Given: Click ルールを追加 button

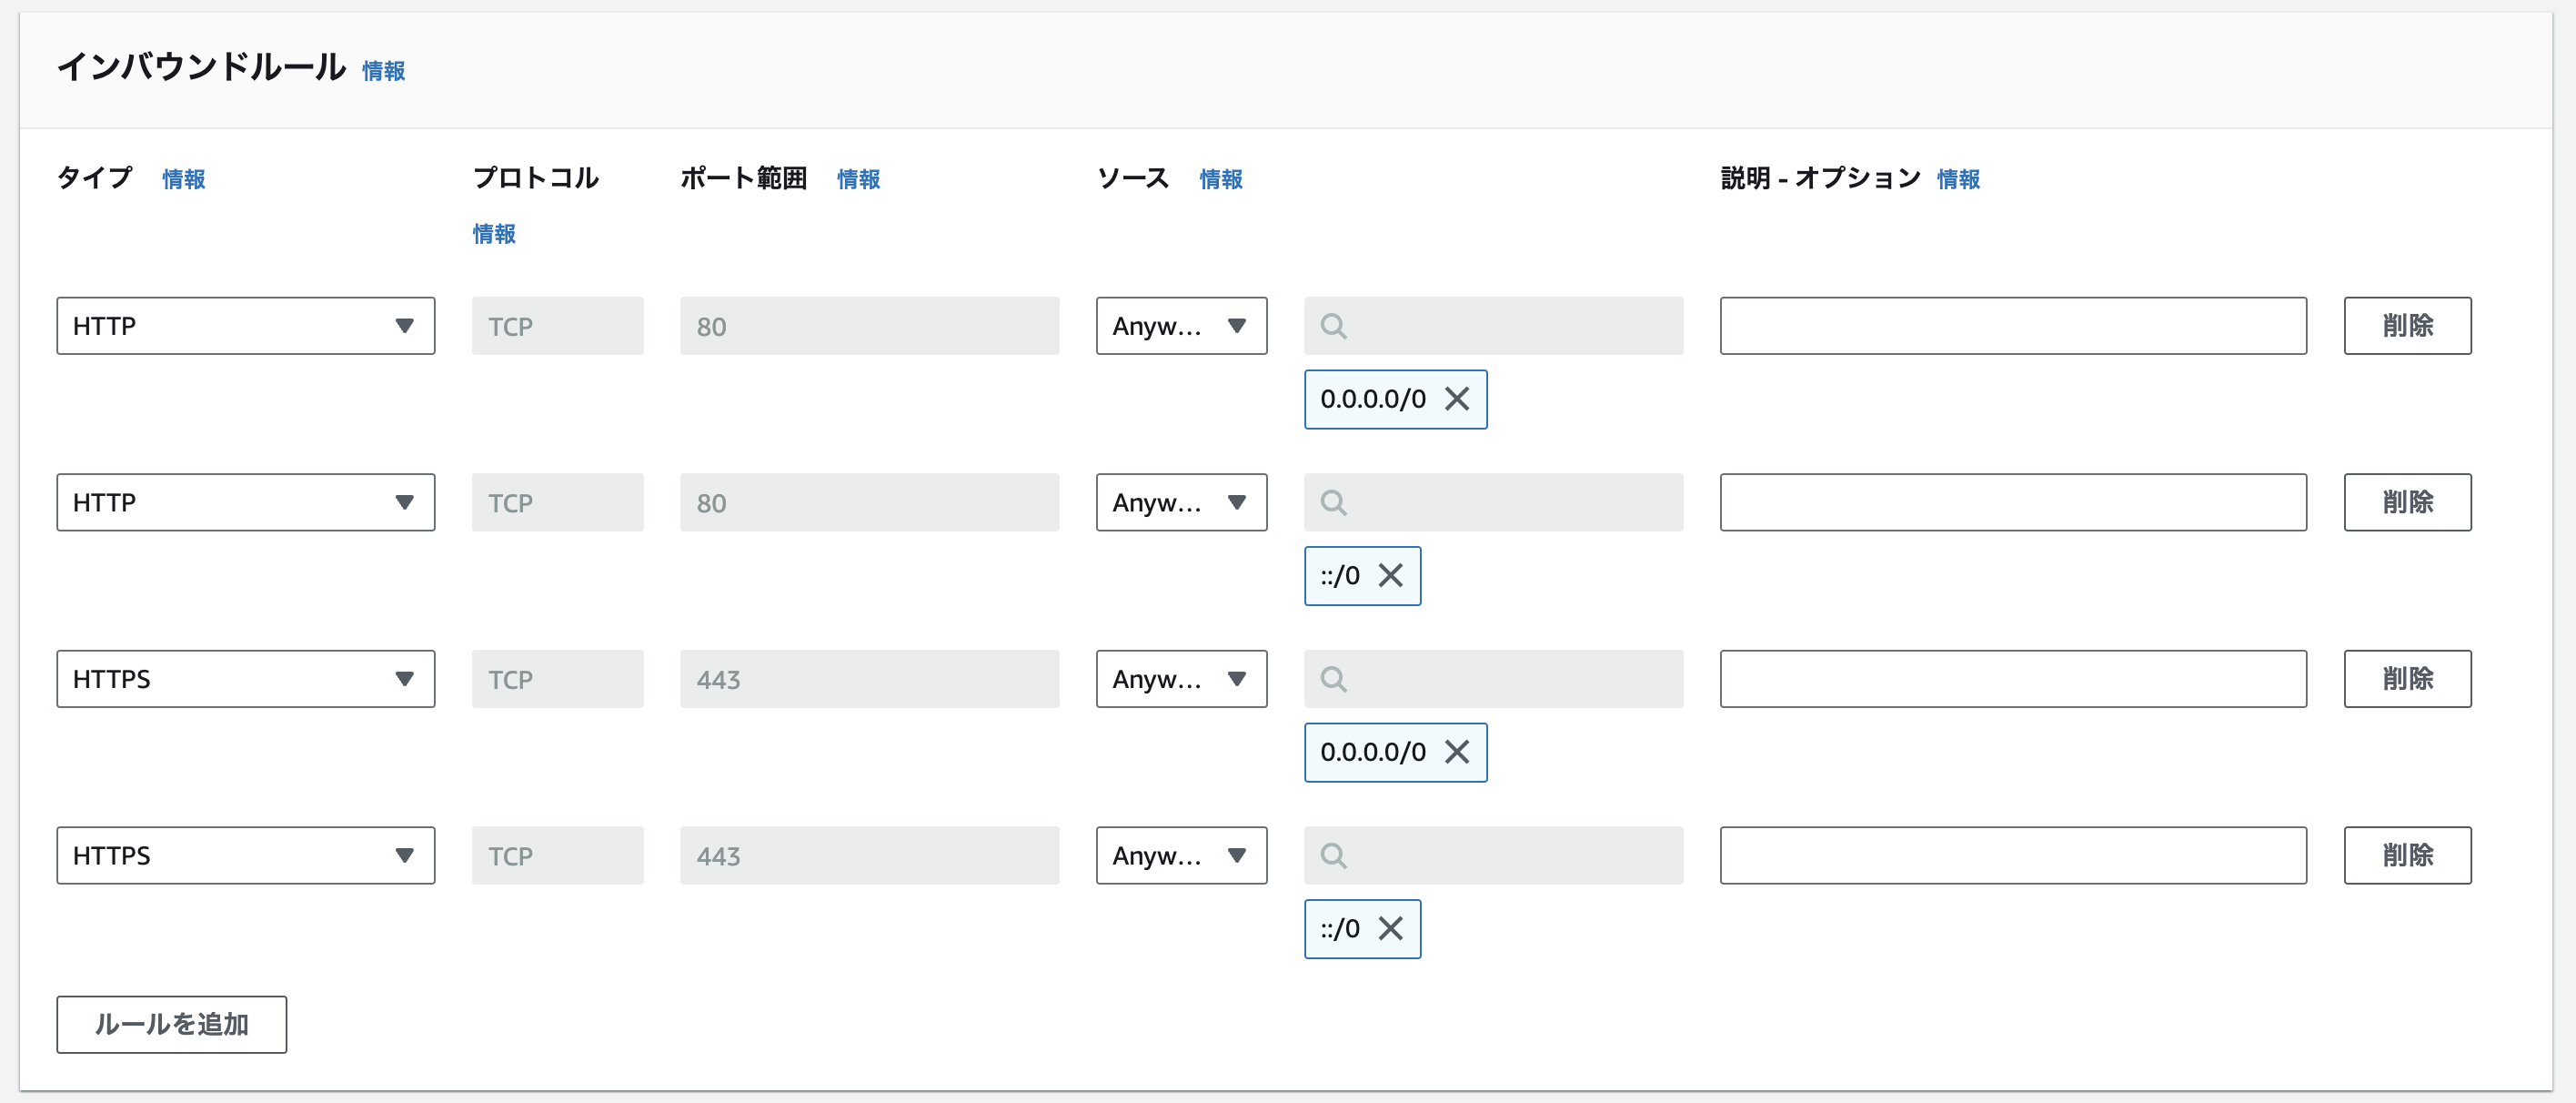Looking at the screenshot, I should 171,1024.
